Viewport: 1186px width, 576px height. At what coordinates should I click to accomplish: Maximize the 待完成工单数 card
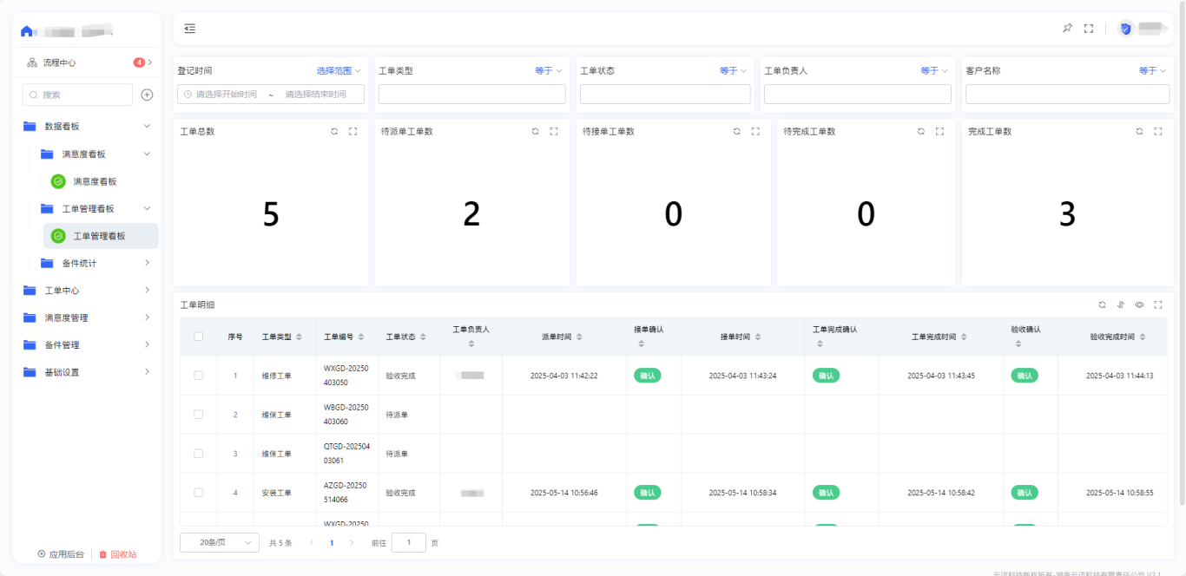tap(939, 131)
